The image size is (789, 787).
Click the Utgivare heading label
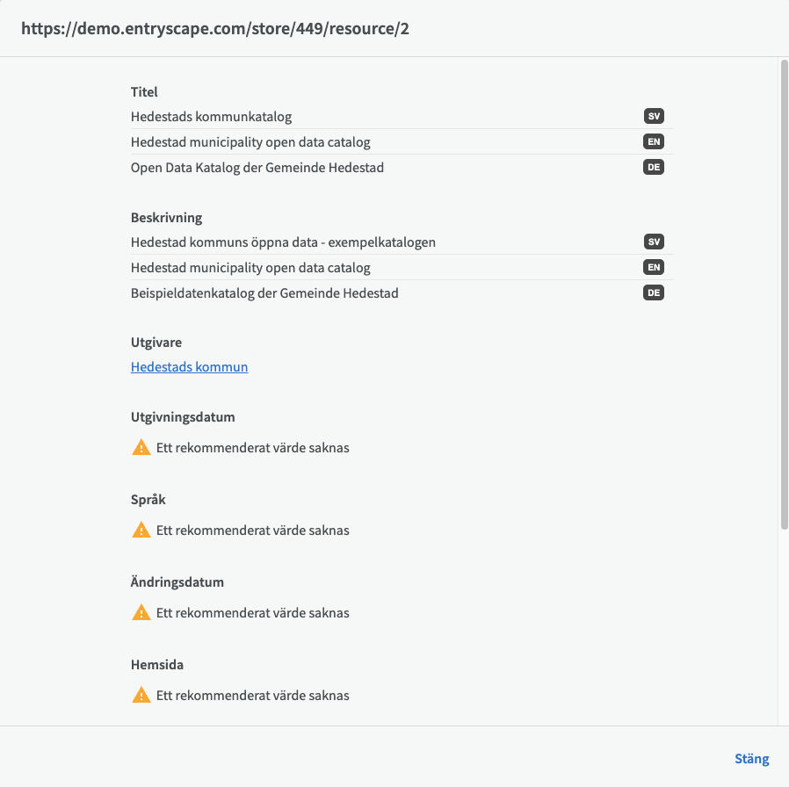coord(156,343)
